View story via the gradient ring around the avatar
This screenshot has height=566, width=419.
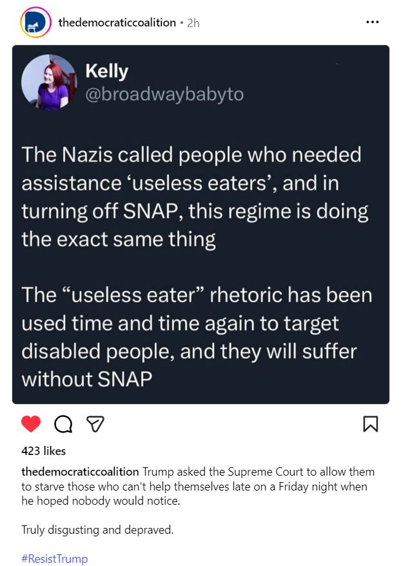(x=34, y=21)
